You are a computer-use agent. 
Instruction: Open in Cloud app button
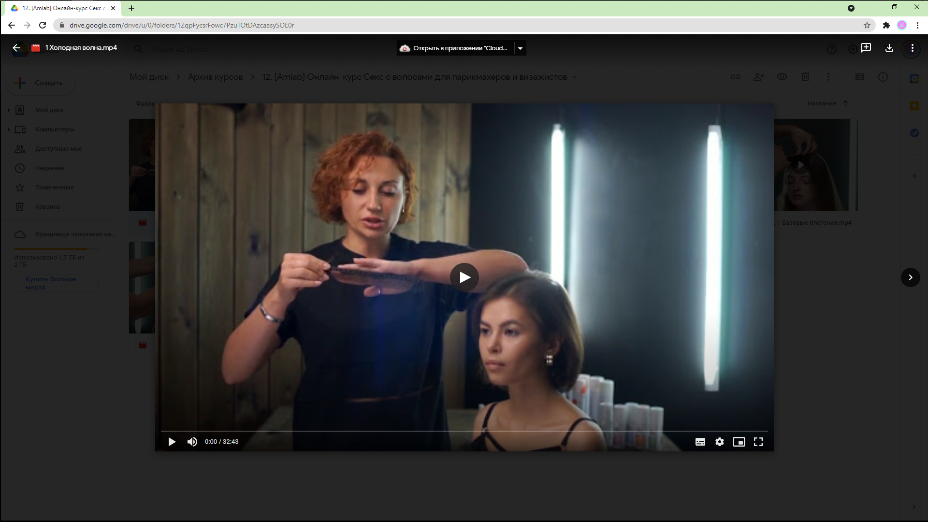[x=455, y=48]
